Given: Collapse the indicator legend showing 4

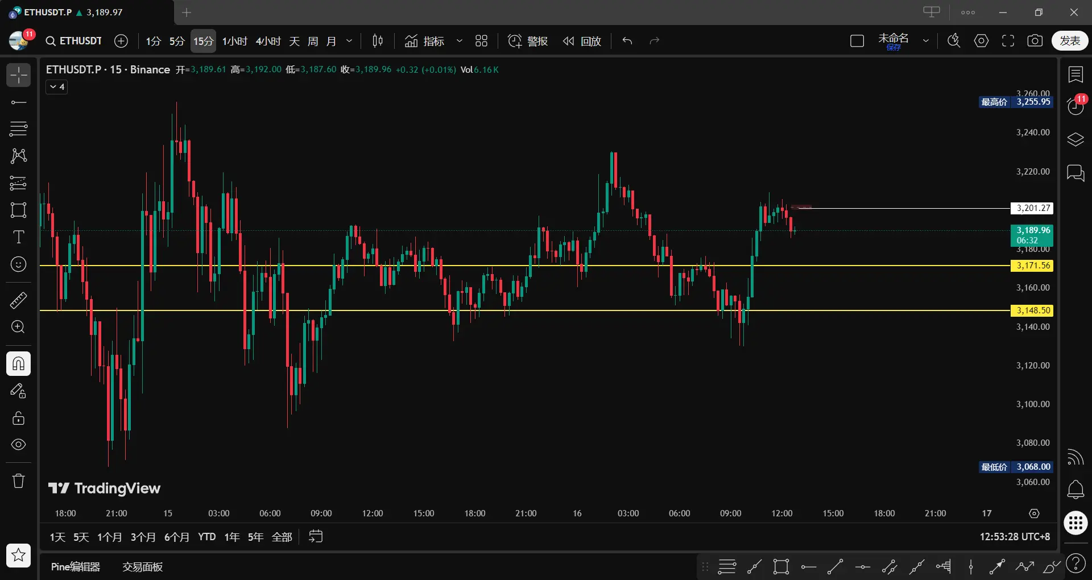Looking at the screenshot, I should tap(57, 87).
